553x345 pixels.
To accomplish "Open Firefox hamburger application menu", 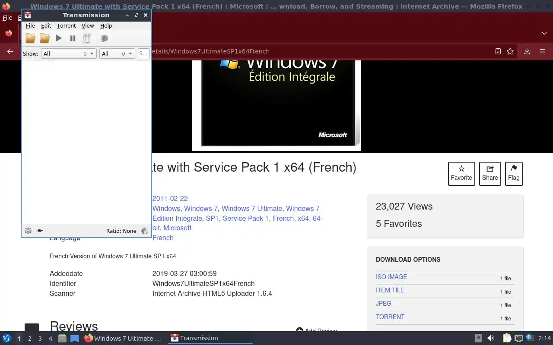I will [543, 51].
